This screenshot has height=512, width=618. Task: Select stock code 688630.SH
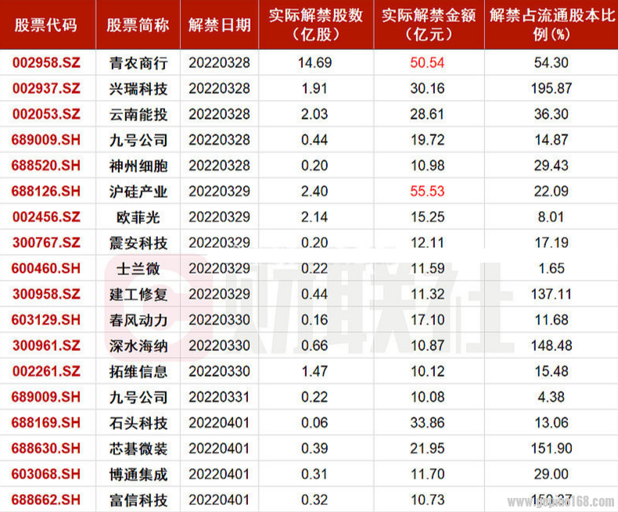point(46,448)
